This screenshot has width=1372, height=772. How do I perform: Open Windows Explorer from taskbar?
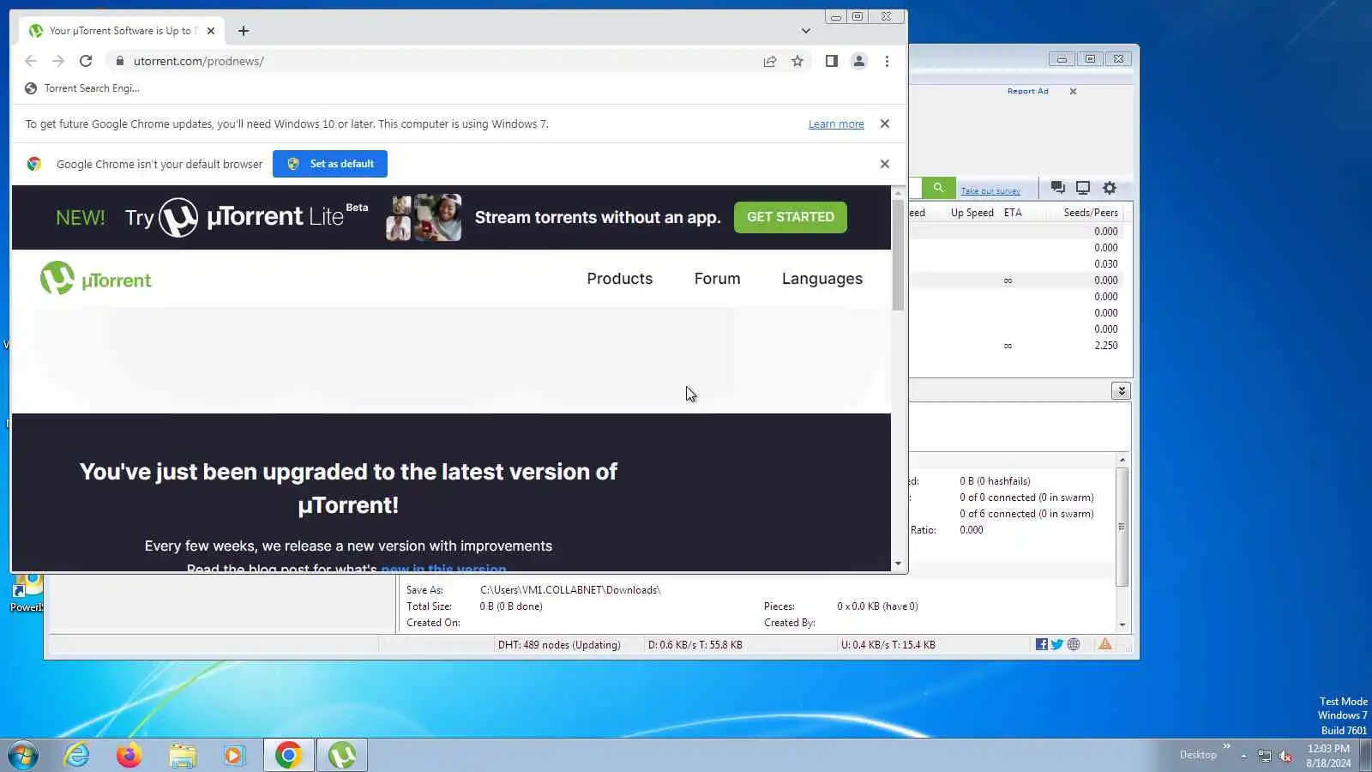pos(182,756)
